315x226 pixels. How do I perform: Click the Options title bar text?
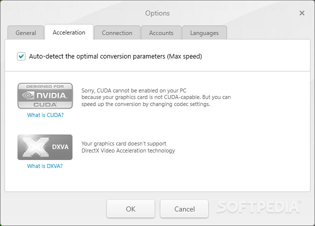pyautogui.click(x=157, y=13)
